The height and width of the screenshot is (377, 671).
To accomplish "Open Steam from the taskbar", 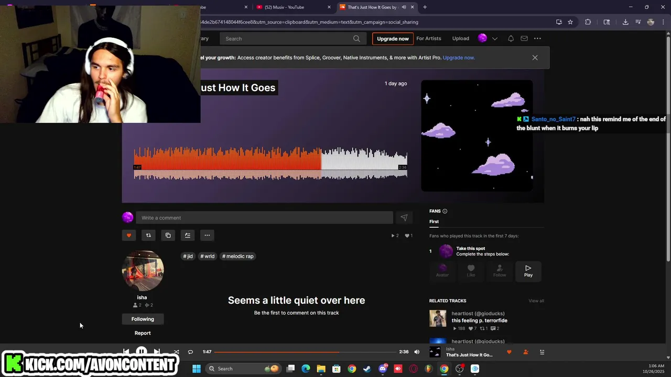I will point(367,369).
